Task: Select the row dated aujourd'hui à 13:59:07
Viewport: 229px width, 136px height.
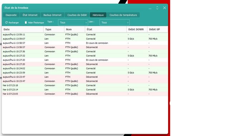Action: [85, 39]
